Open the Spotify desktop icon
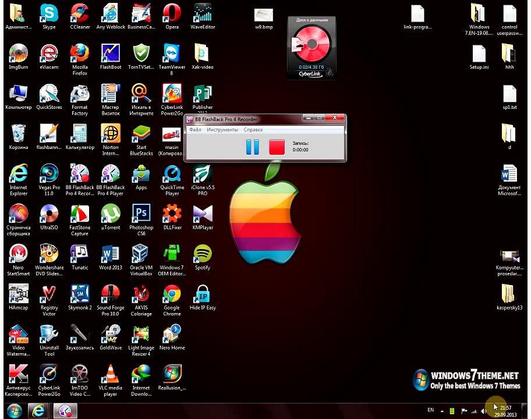This screenshot has width=531, height=419. [203, 257]
